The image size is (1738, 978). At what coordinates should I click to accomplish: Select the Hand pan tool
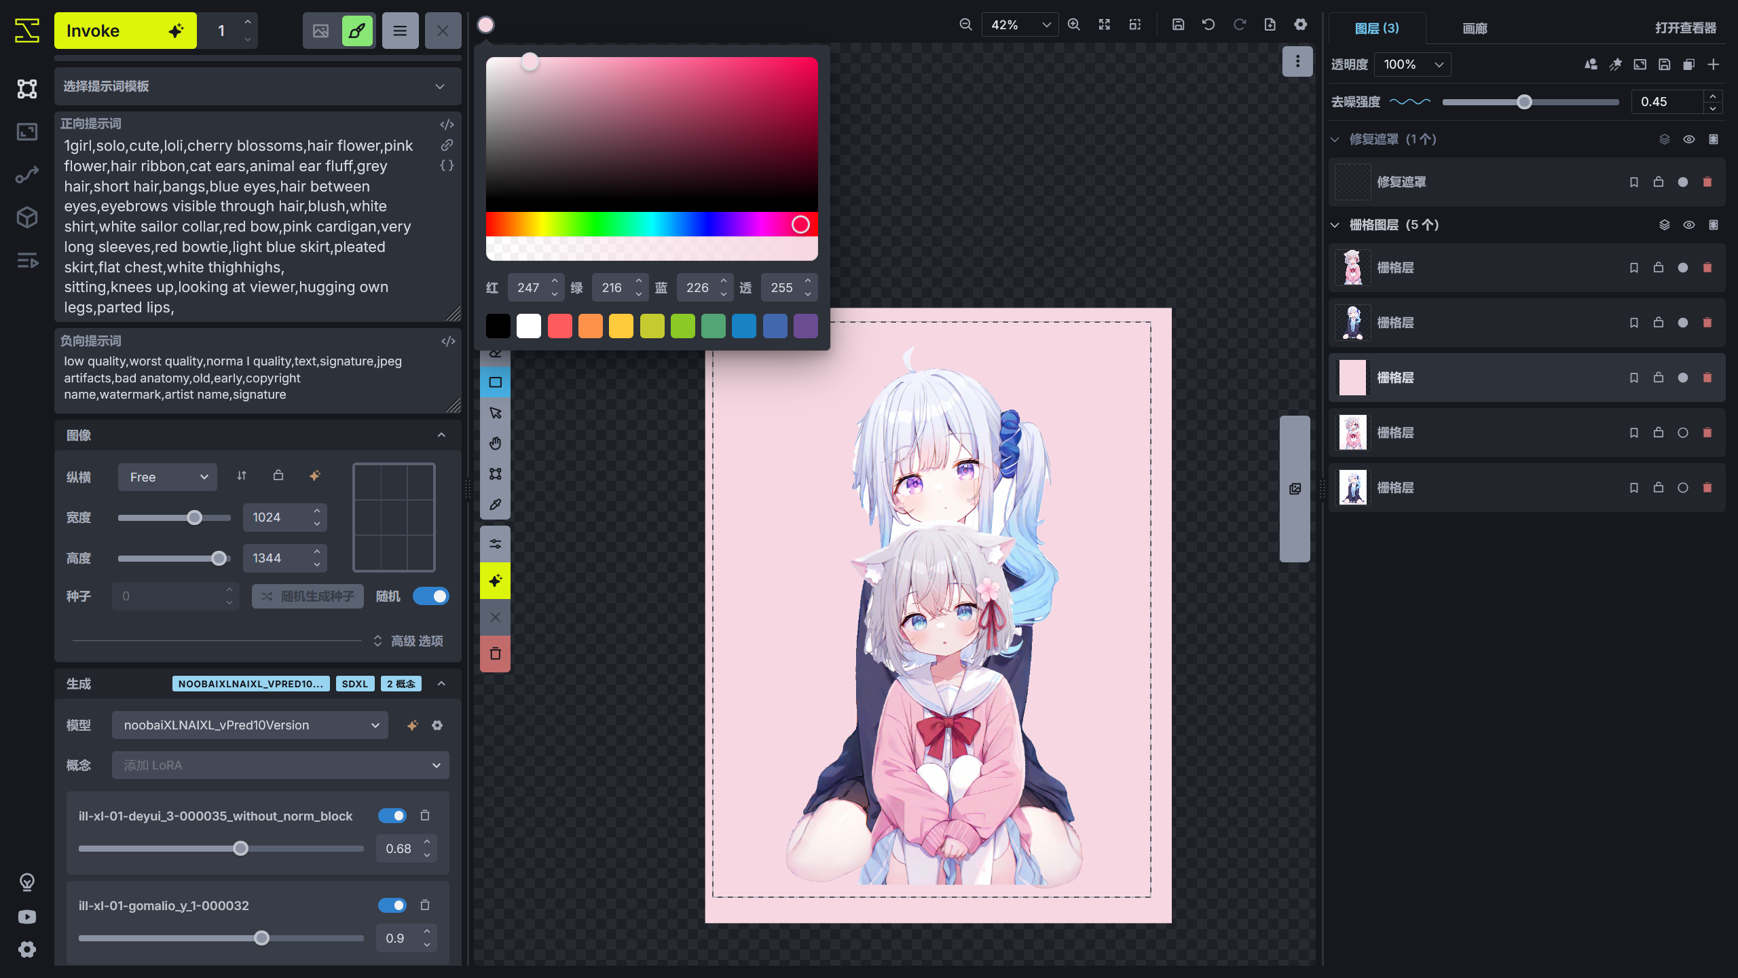tap(495, 443)
